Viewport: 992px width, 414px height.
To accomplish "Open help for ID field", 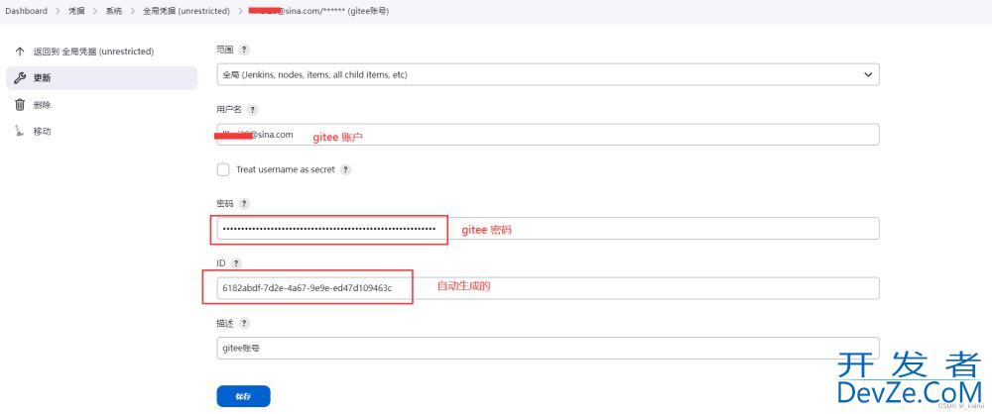I will pos(236,263).
